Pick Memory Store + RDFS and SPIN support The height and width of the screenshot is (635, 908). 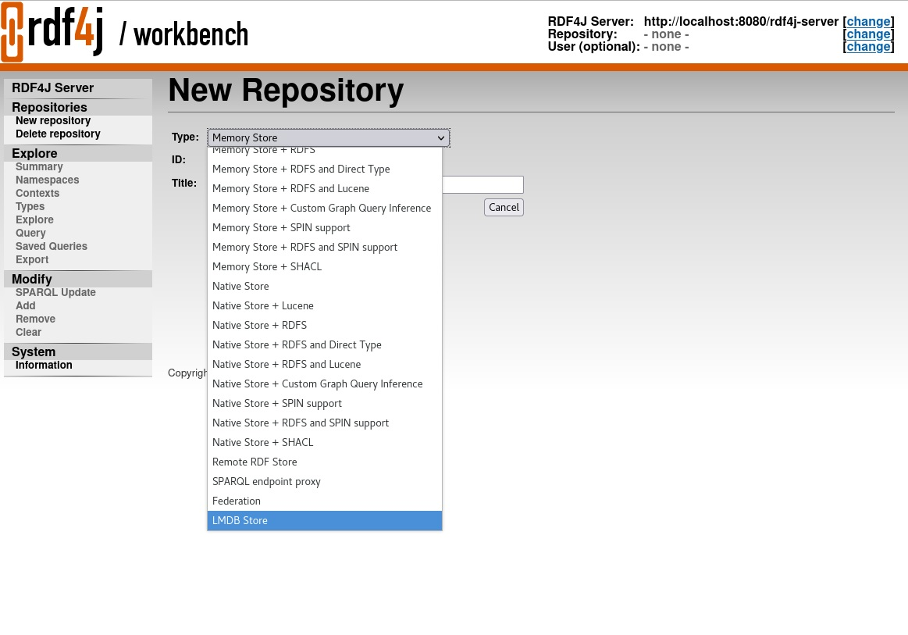coord(324,248)
